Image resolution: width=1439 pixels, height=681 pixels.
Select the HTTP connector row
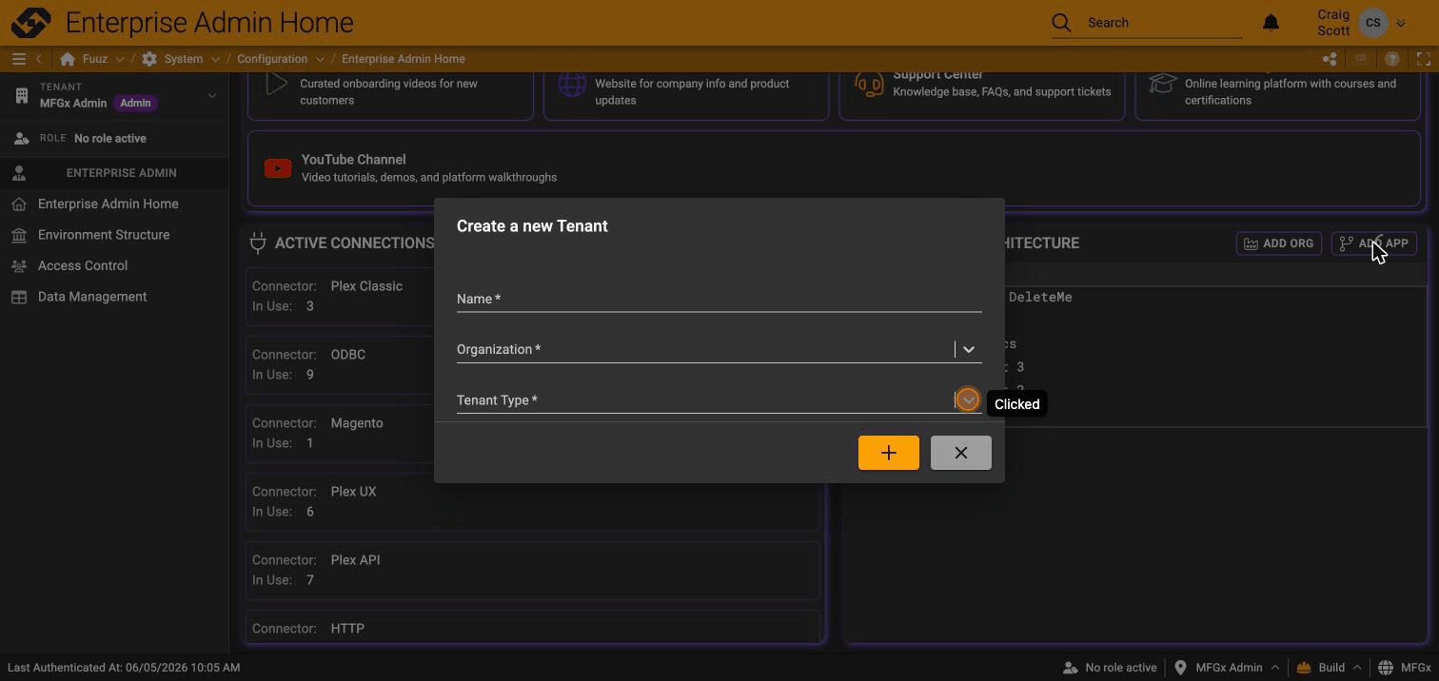tap(533, 627)
